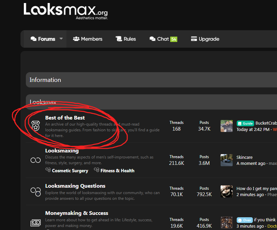The image size is (277, 230).
Task: Open the Information category header
Action: 45,80
